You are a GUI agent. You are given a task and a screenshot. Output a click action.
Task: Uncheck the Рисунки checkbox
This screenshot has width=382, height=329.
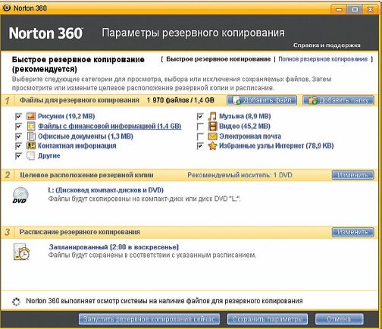tap(18, 116)
